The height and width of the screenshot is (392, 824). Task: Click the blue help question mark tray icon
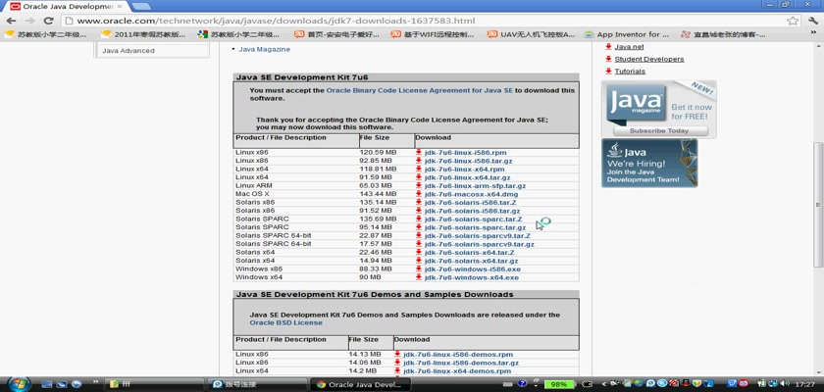522,383
